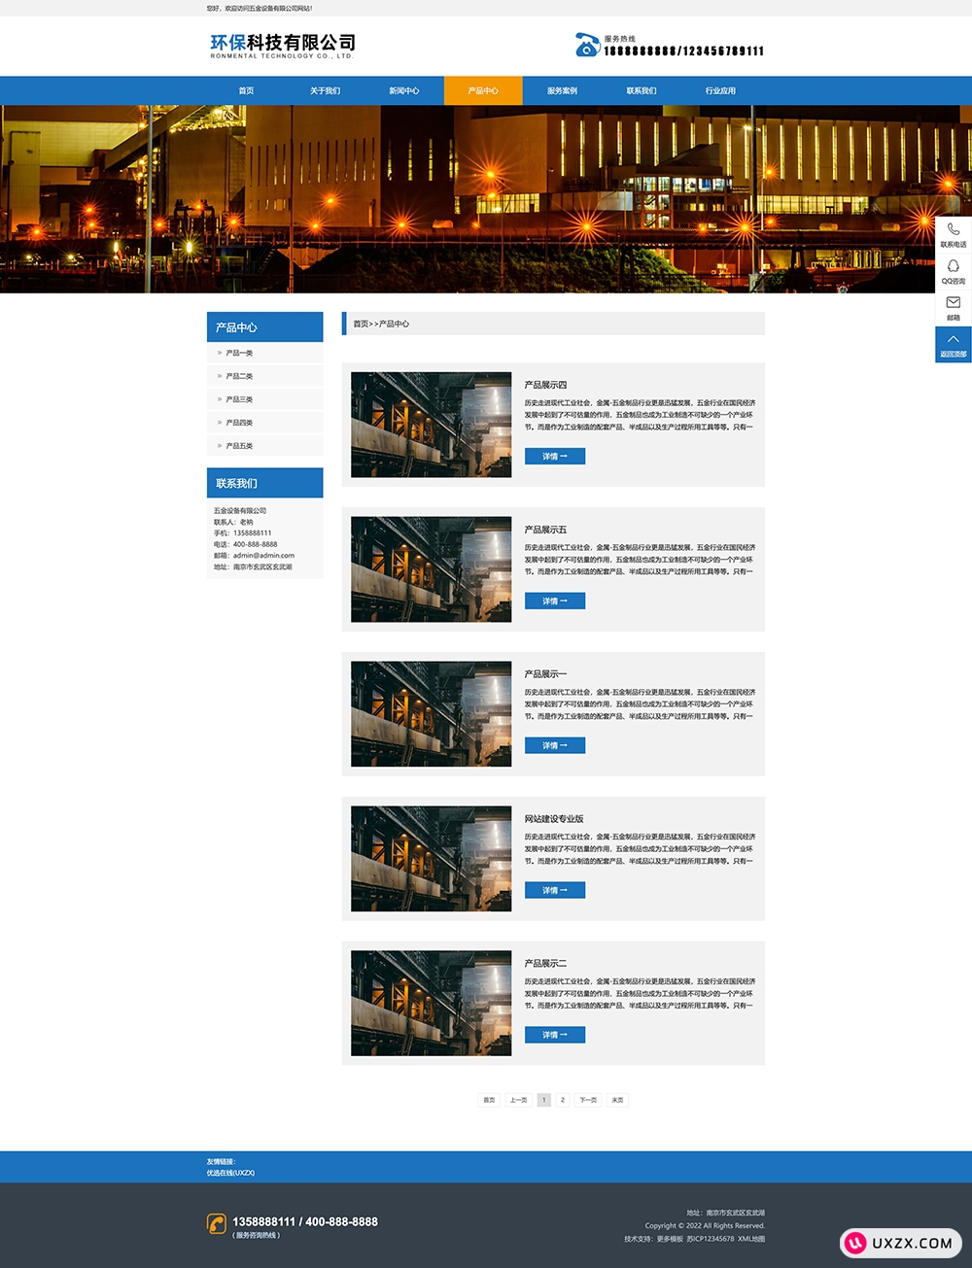This screenshot has width=972, height=1268.
Task: Click 下一页 next page button
Action: [588, 1100]
